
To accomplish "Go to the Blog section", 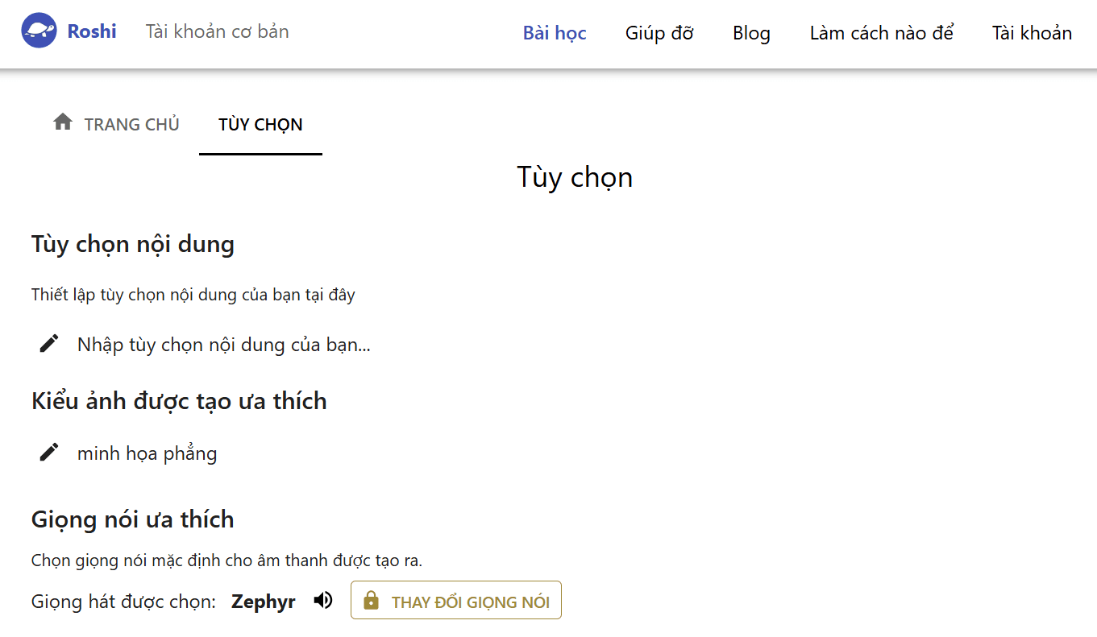I will [x=751, y=33].
